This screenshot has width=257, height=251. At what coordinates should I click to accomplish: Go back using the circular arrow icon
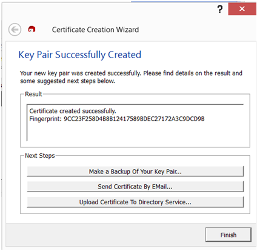pos(15,30)
